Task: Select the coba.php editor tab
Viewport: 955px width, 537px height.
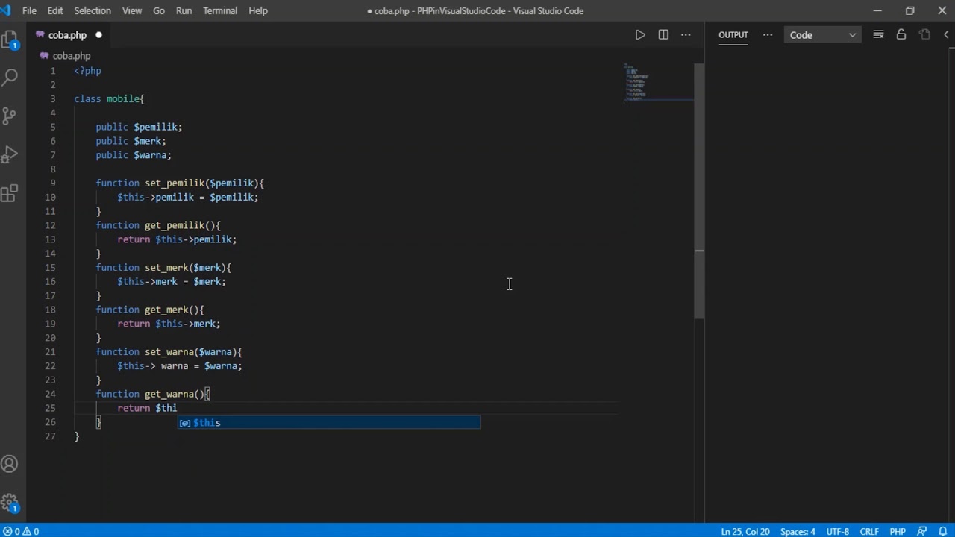Action: 69,35
